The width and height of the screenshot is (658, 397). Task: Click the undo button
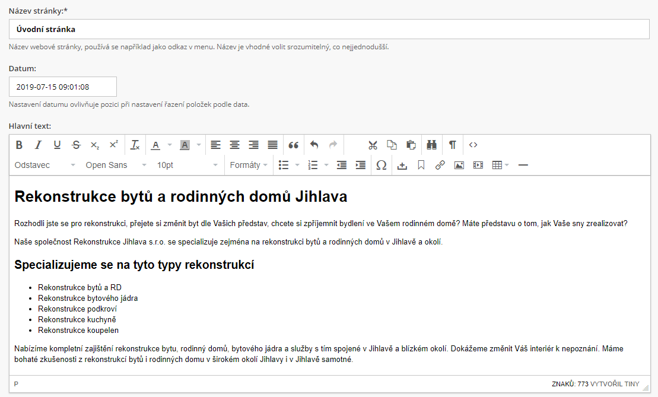click(314, 145)
